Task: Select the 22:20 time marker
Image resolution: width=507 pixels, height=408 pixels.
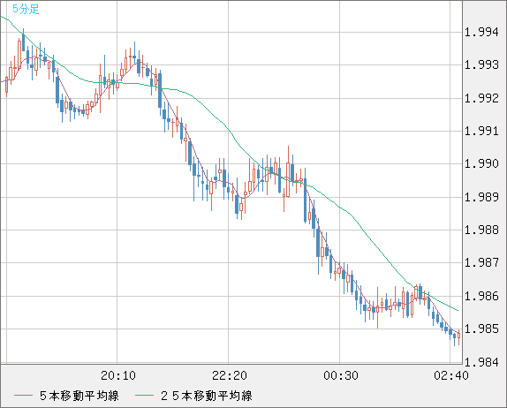Action: [230, 375]
